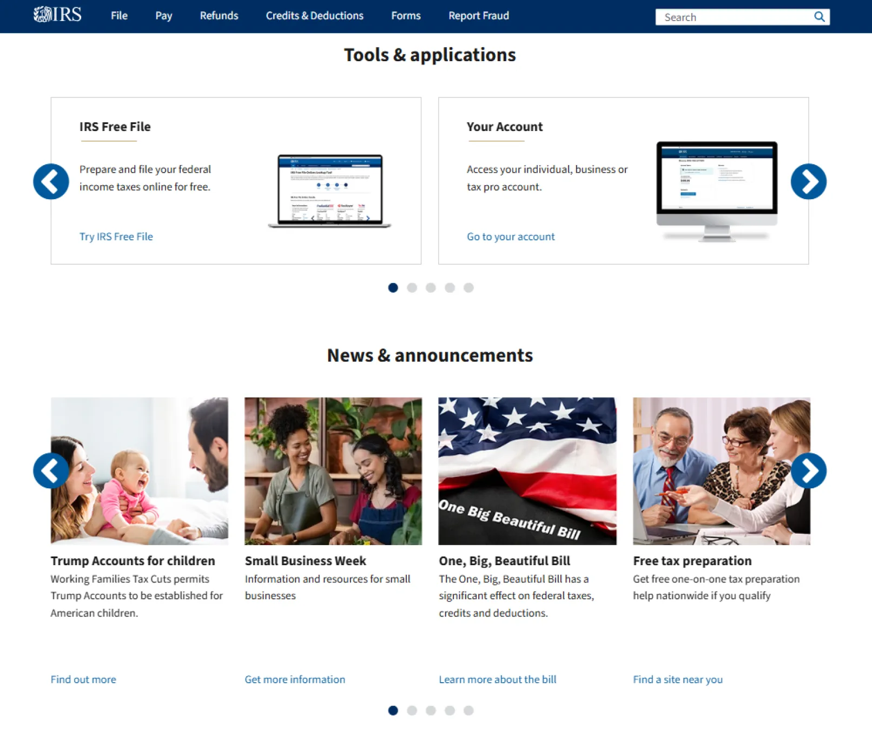
Task: Open the Go to your account link
Action: [x=511, y=237]
